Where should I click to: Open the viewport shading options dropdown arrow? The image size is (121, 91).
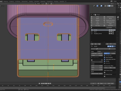pyautogui.click(x=114, y=6)
